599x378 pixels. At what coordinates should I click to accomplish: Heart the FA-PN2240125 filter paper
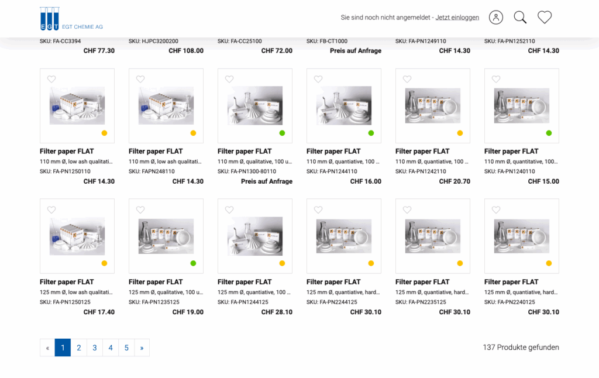pos(496,210)
